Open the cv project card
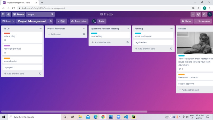 tap(22, 67)
